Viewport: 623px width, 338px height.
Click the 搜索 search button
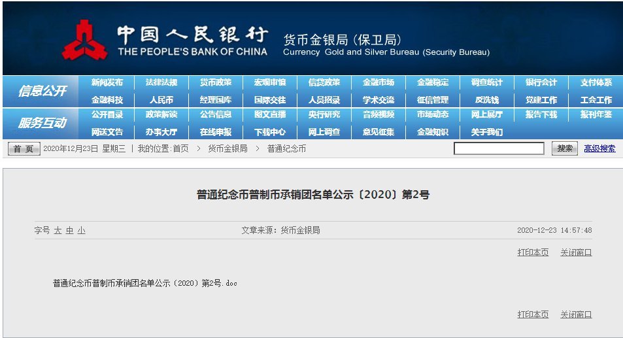(565, 148)
